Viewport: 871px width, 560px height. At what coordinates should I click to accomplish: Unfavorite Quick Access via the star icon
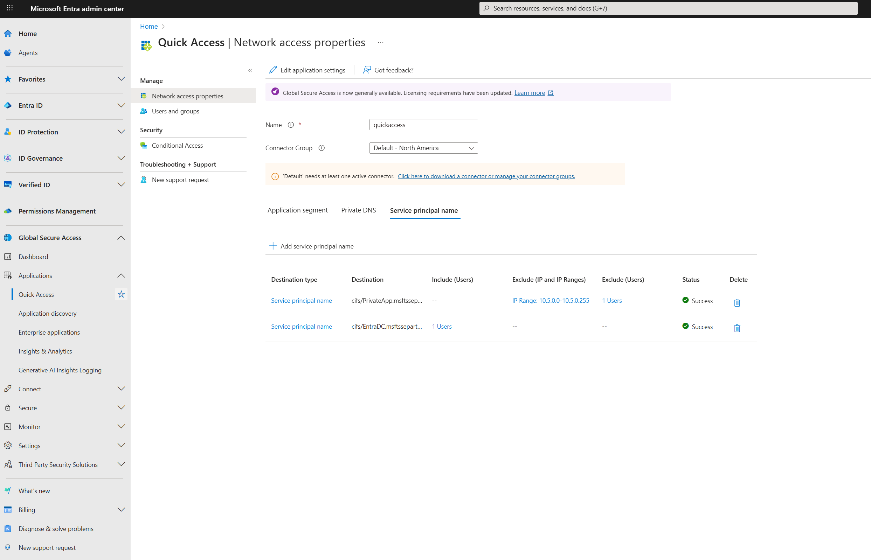coord(121,294)
